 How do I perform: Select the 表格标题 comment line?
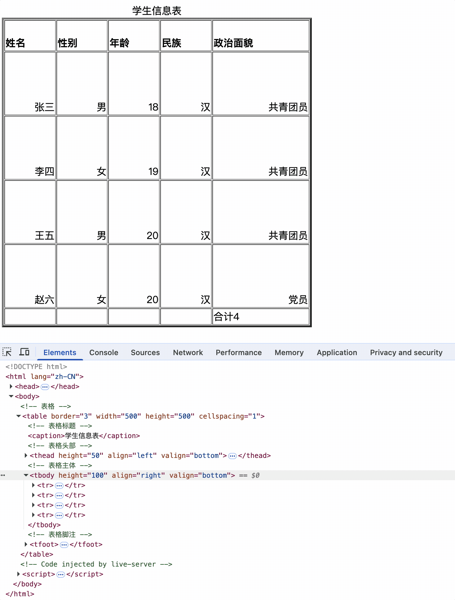[x=60, y=426]
